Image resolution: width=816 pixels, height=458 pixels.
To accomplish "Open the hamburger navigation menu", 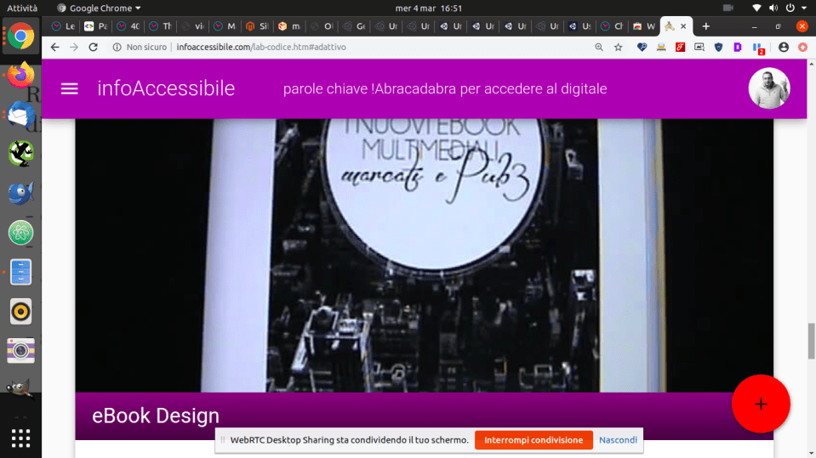I will click(x=70, y=88).
